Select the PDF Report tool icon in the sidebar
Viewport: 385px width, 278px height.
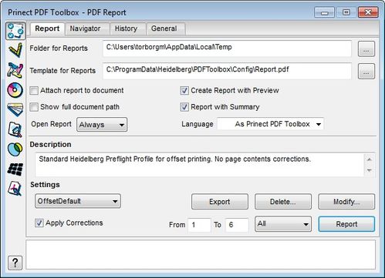15,31
